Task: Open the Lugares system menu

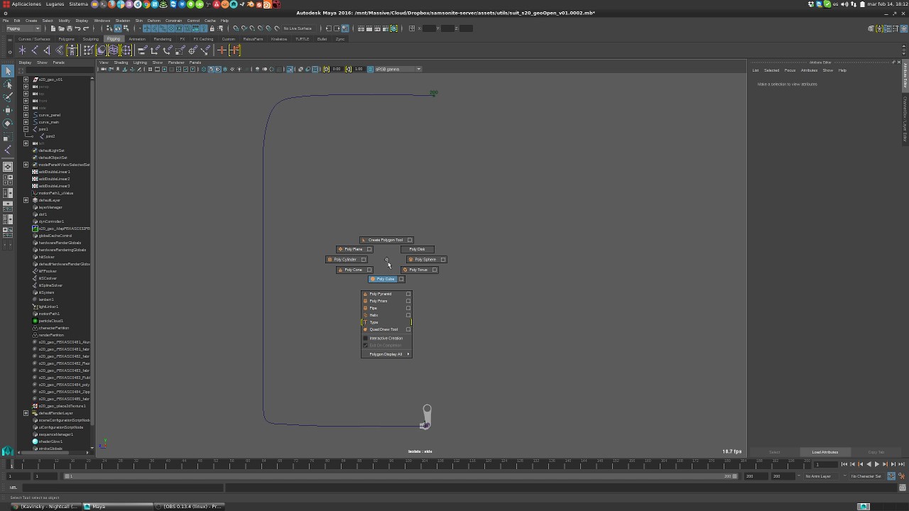Action: tap(55, 4)
